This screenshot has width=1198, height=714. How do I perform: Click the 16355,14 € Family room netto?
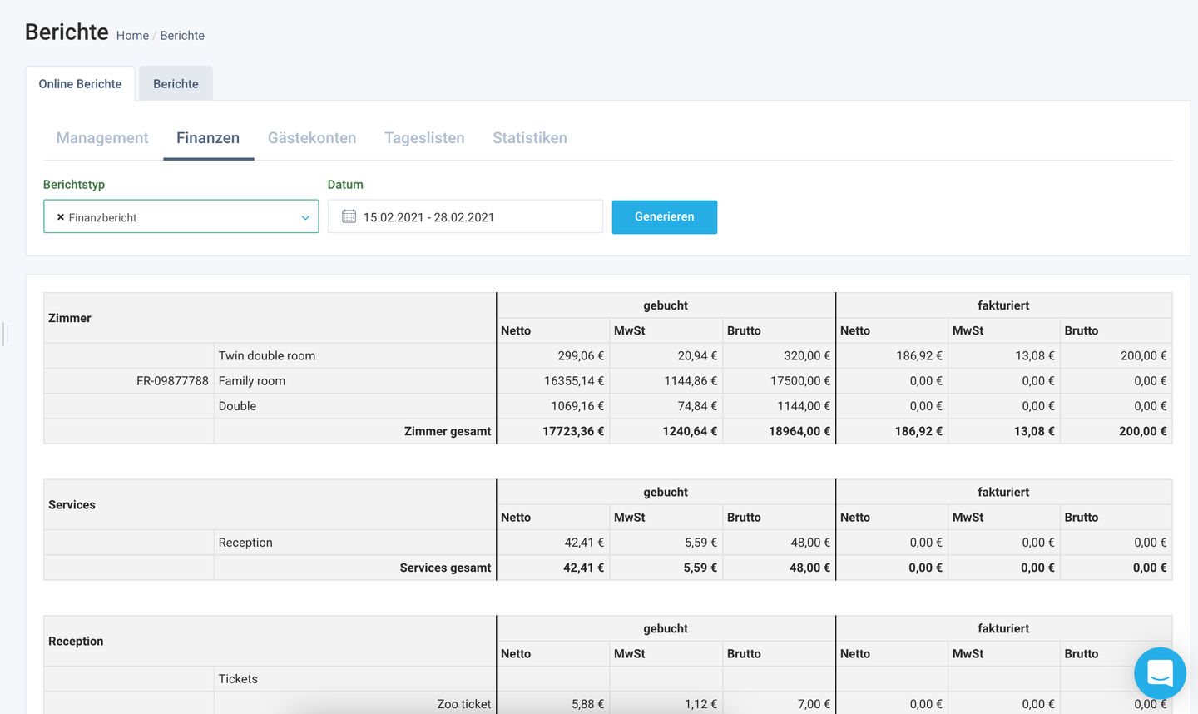click(574, 380)
